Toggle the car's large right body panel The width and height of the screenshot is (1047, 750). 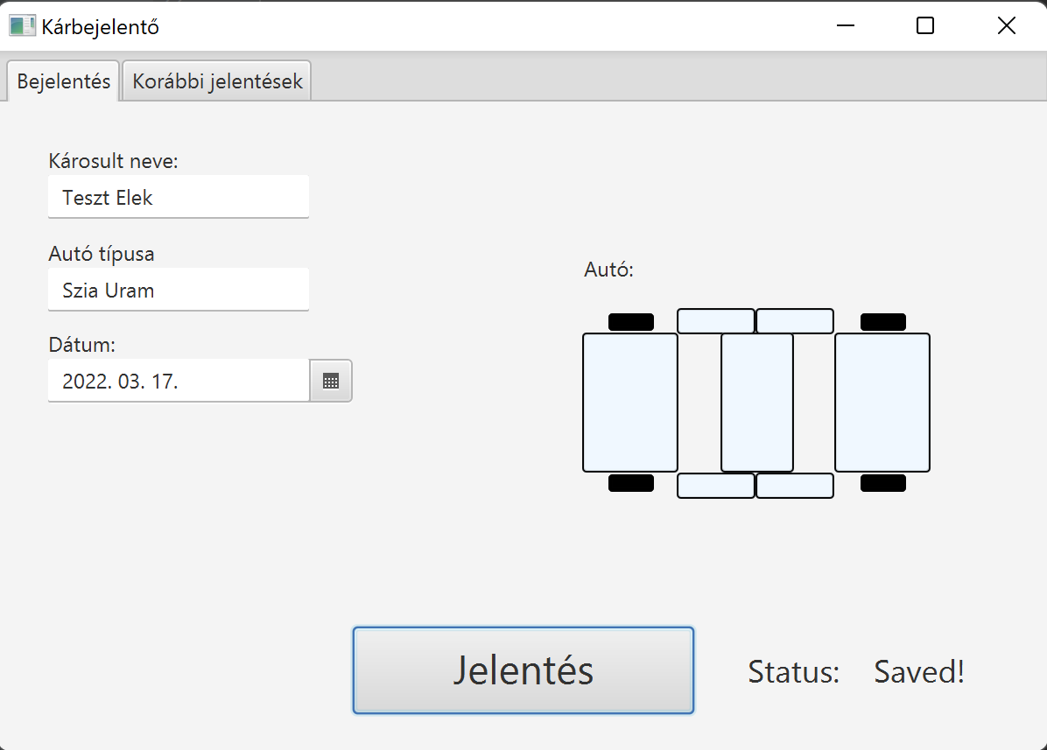[882, 403]
